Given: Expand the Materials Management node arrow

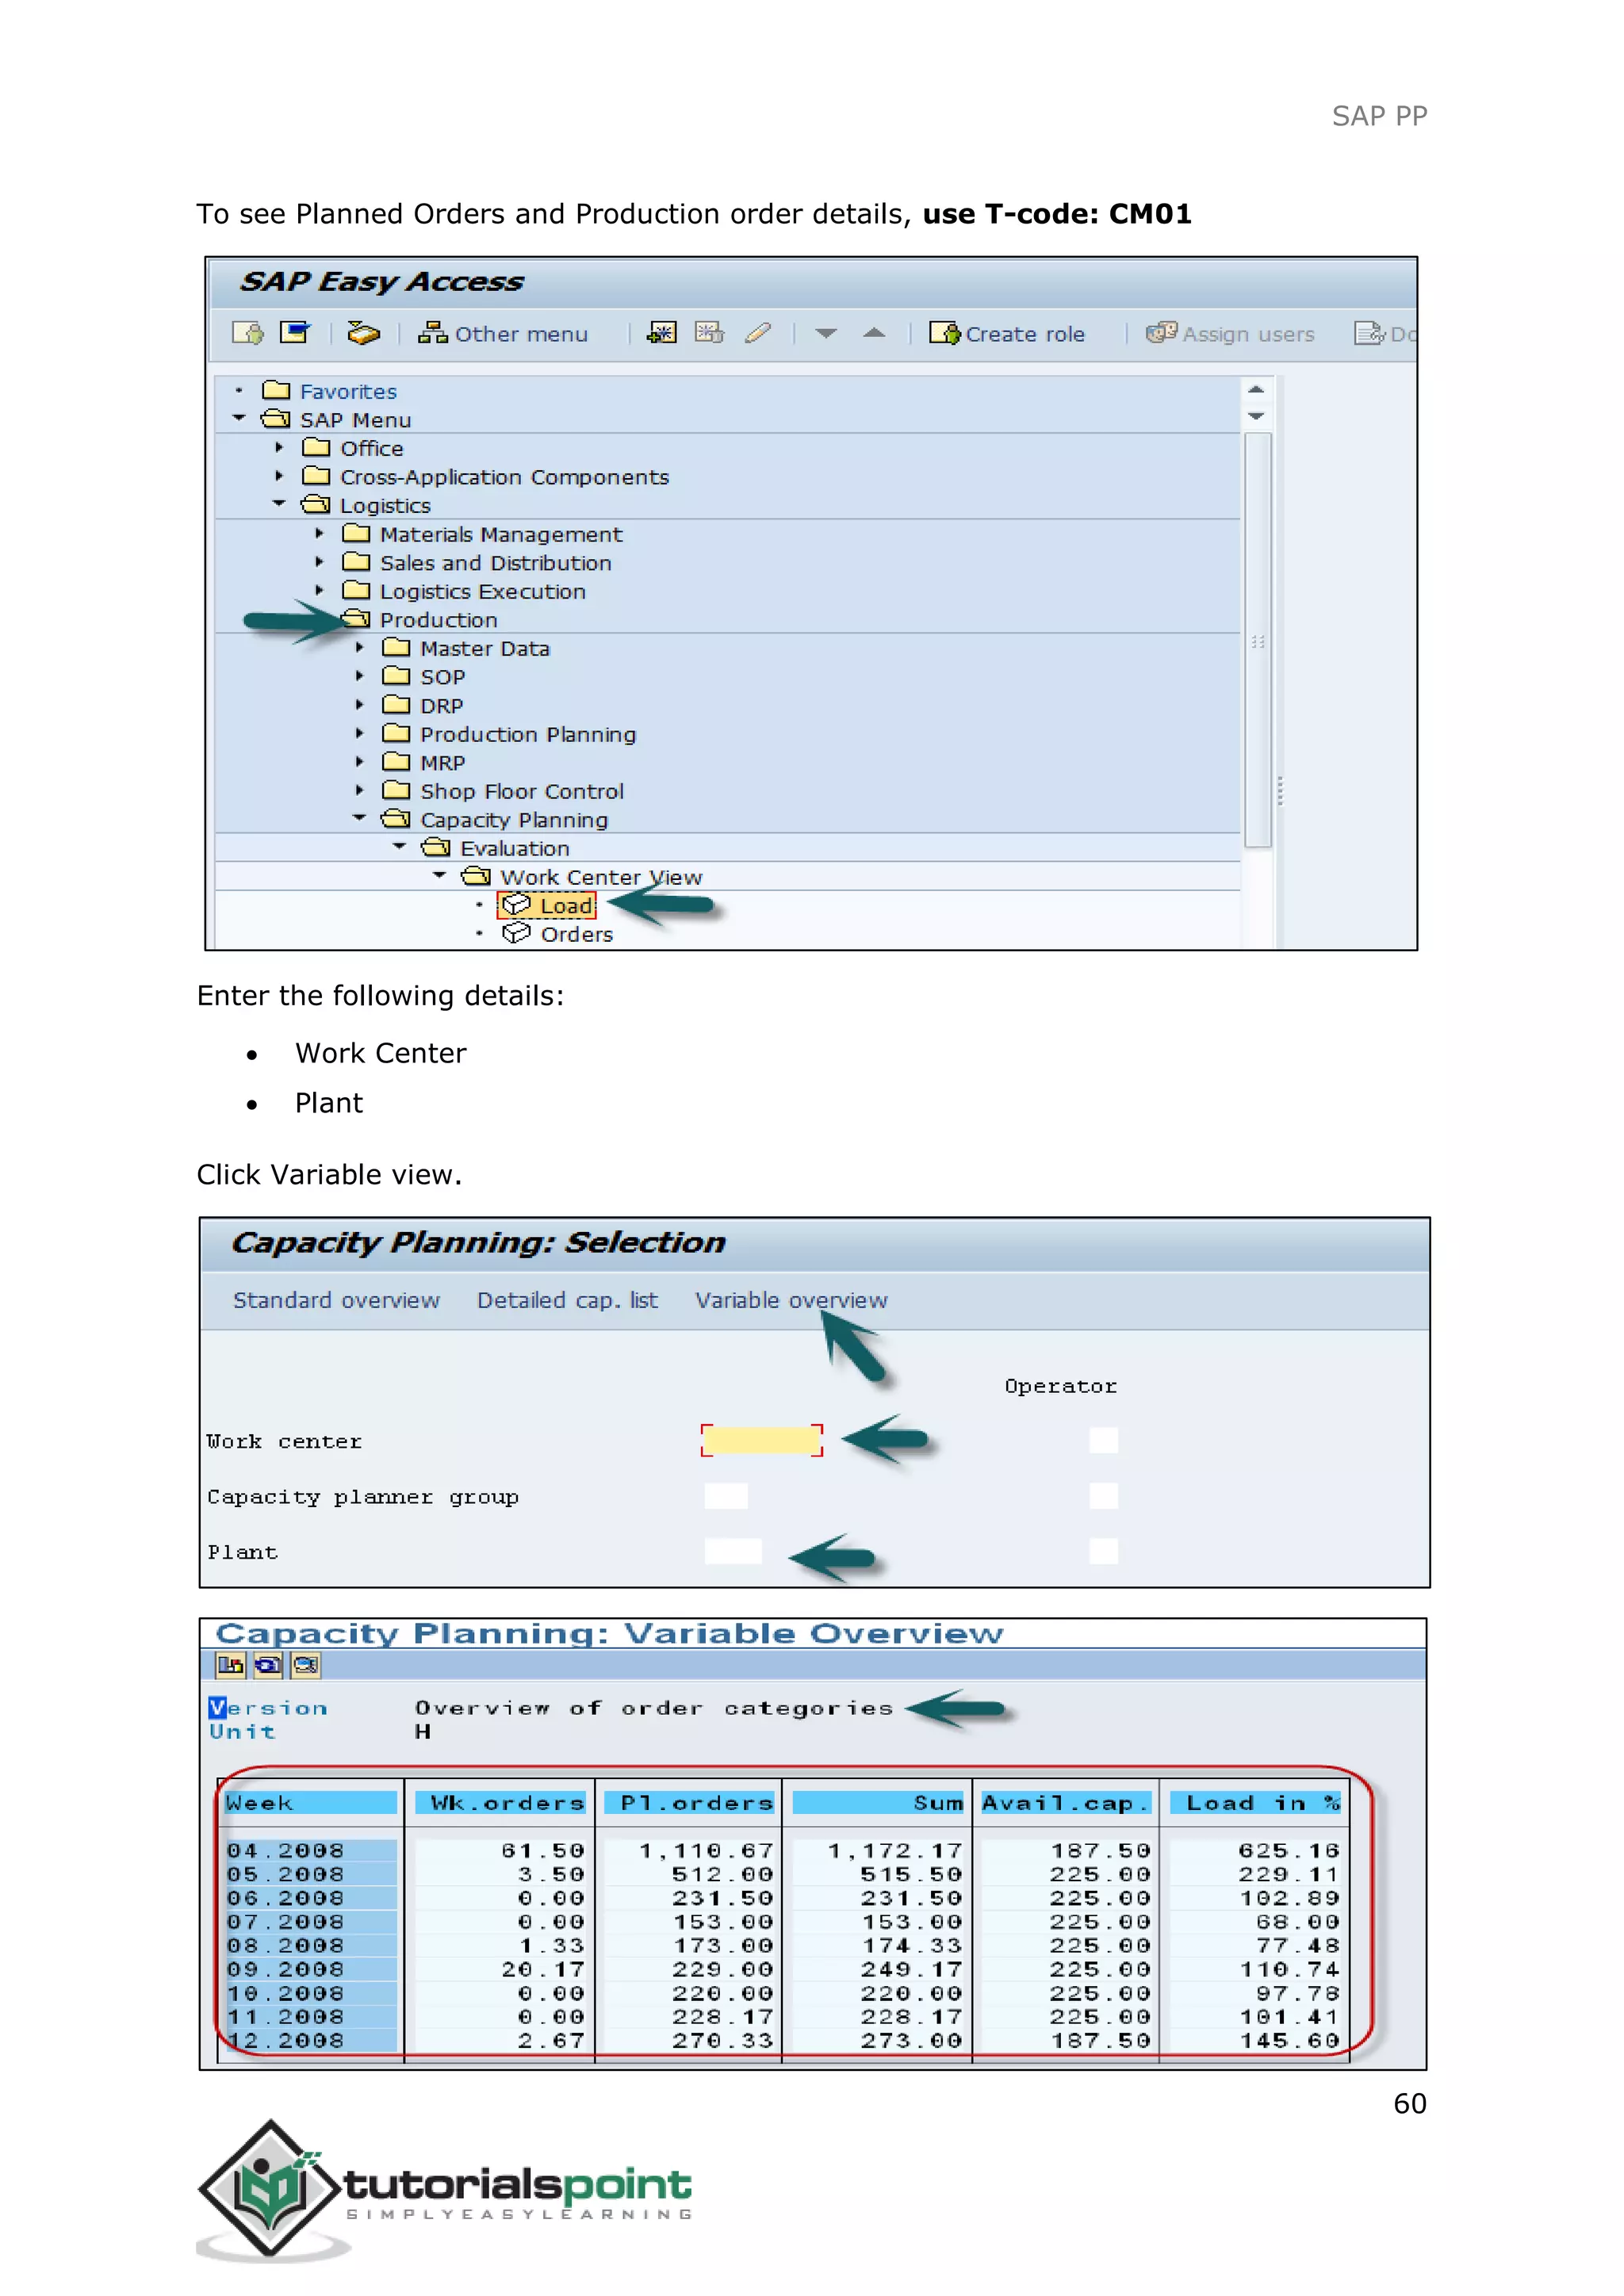Looking at the screenshot, I should pos(319,533).
